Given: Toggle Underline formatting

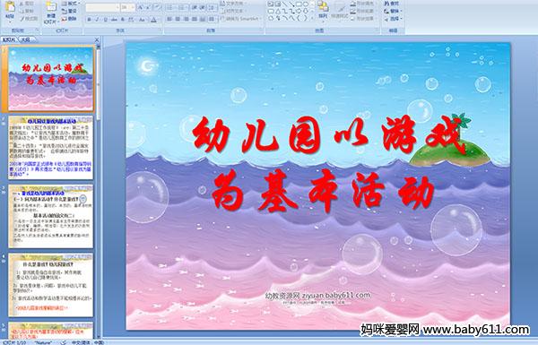Looking at the screenshot, I should (x=105, y=20).
